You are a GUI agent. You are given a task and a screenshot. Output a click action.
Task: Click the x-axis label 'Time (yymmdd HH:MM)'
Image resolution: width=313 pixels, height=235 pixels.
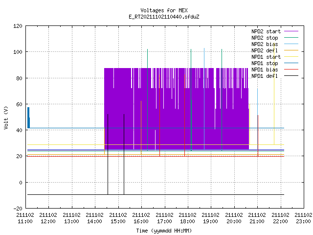pyautogui.click(x=164, y=231)
